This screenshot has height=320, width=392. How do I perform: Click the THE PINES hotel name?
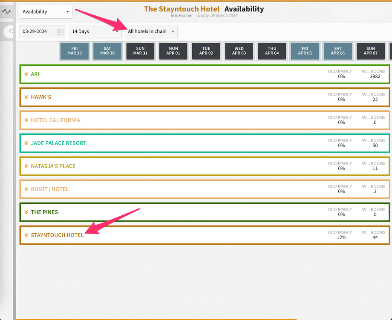point(44,212)
